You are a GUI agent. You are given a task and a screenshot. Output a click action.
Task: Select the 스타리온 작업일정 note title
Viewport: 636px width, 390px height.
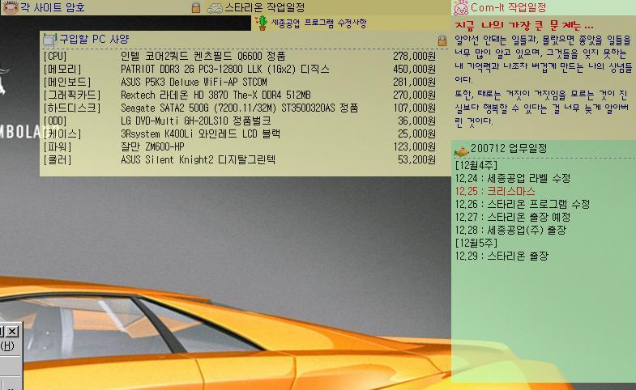[264, 7]
